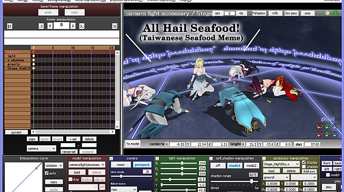344x192 pixels.
Task: Click the red X rotation gizmo icon
Action: click(x=320, y=126)
